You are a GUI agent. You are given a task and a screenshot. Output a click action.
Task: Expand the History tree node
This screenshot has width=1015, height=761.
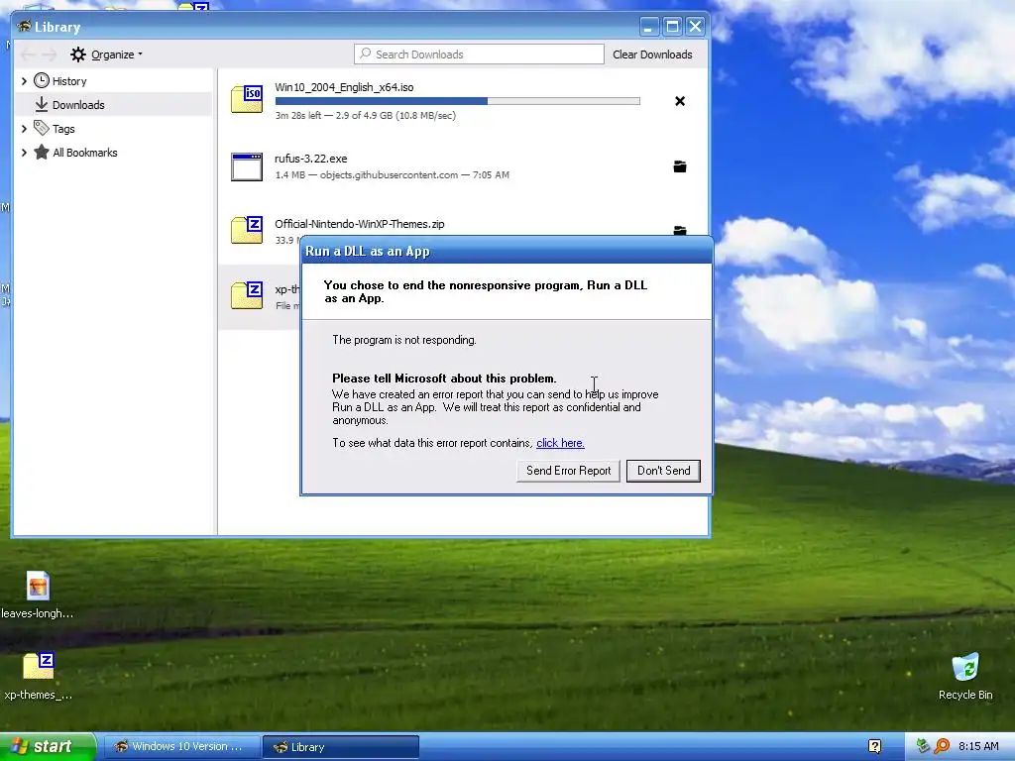(24, 81)
